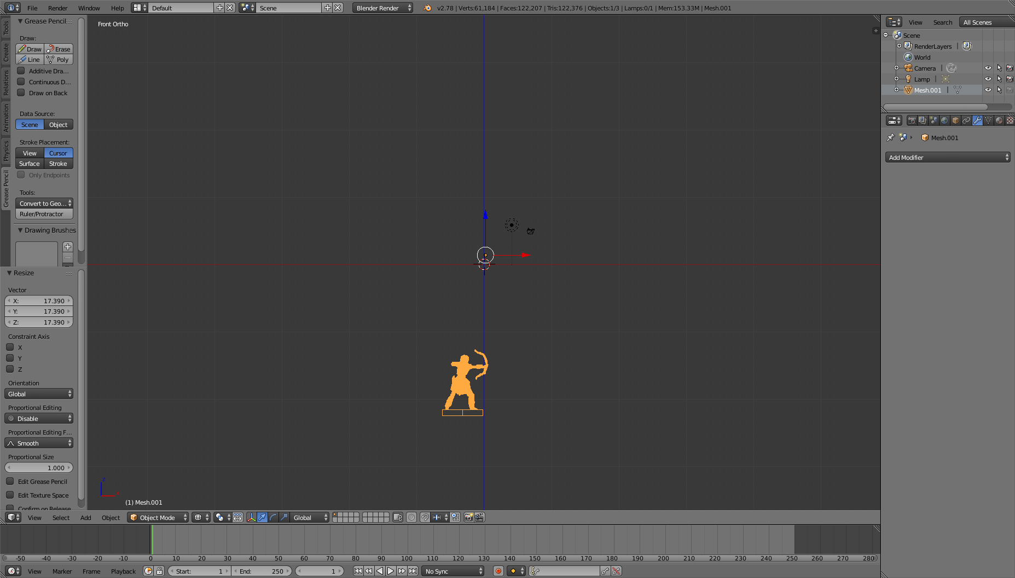The width and height of the screenshot is (1015, 578).
Task: Open the Global transform orientation dropdown in header
Action: (310, 517)
